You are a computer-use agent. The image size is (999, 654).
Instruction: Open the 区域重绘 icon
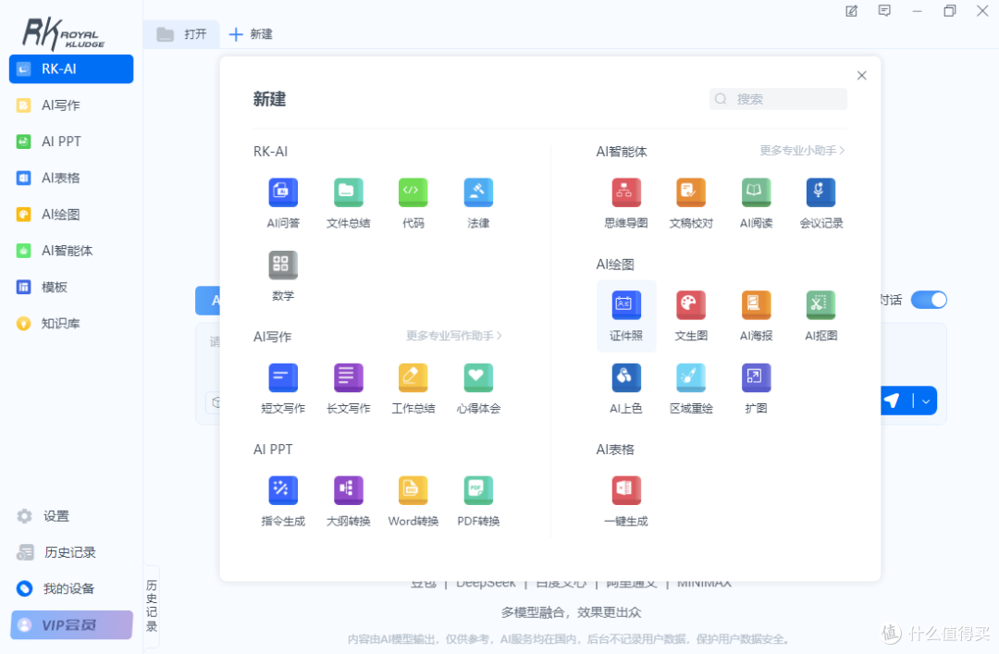[691, 378]
